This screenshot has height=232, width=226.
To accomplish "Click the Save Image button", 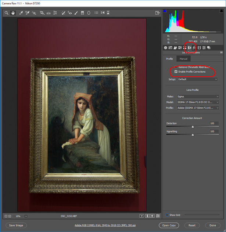I will (16, 225).
